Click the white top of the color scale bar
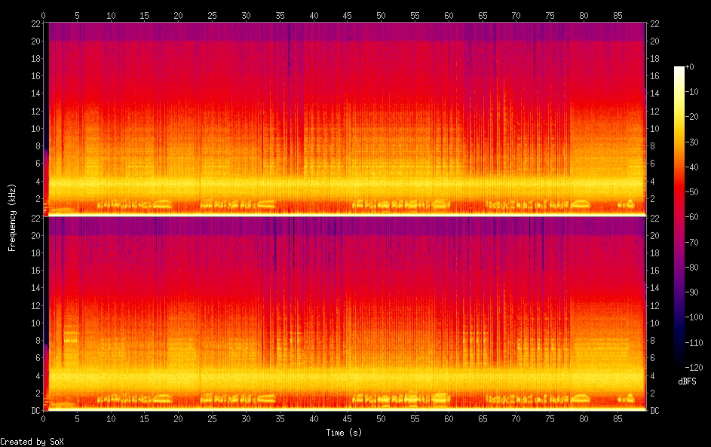The image size is (711, 447). point(679,69)
